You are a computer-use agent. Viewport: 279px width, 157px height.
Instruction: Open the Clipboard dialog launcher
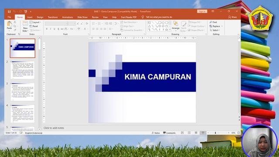point(19,34)
